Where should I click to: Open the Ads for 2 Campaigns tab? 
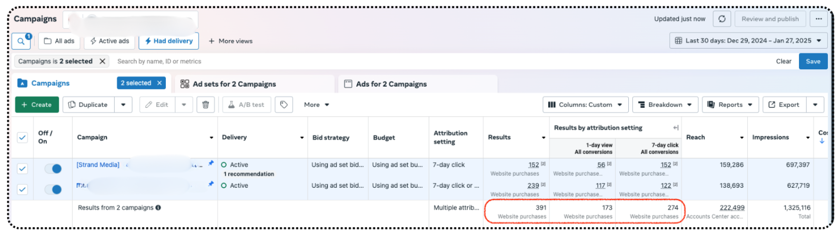tap(418, 84)
